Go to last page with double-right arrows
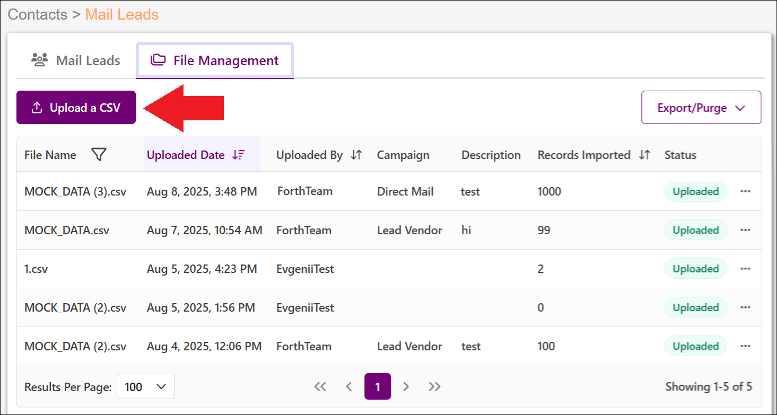777x415 pixels. click(435, 387)
